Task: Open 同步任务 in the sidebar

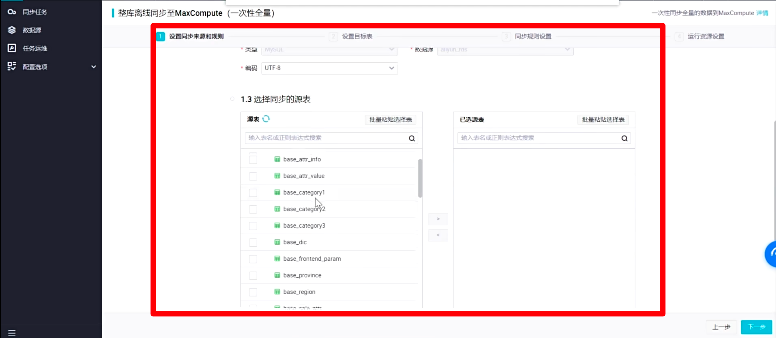Action: click(x=35, y=12)
